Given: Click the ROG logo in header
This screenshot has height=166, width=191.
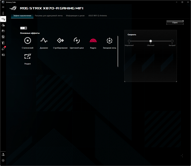Looking at the screenshot, I should 13,8.
